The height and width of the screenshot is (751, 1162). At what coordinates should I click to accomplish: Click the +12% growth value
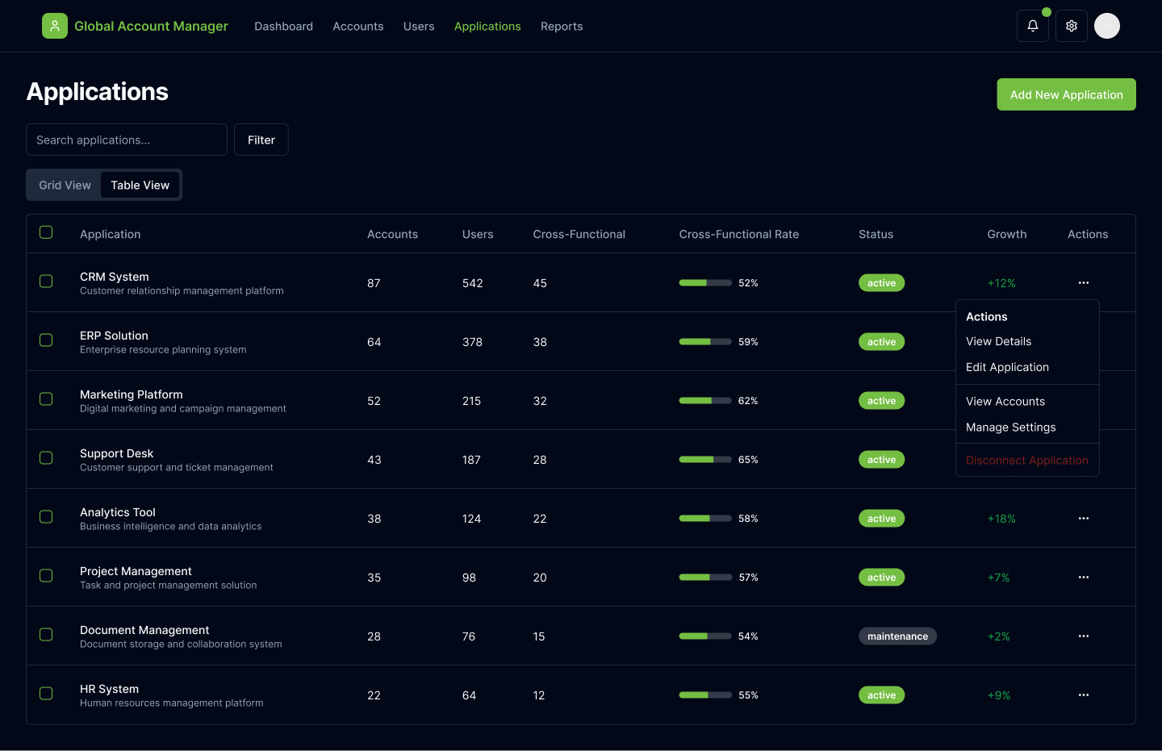coord(1001,283)
